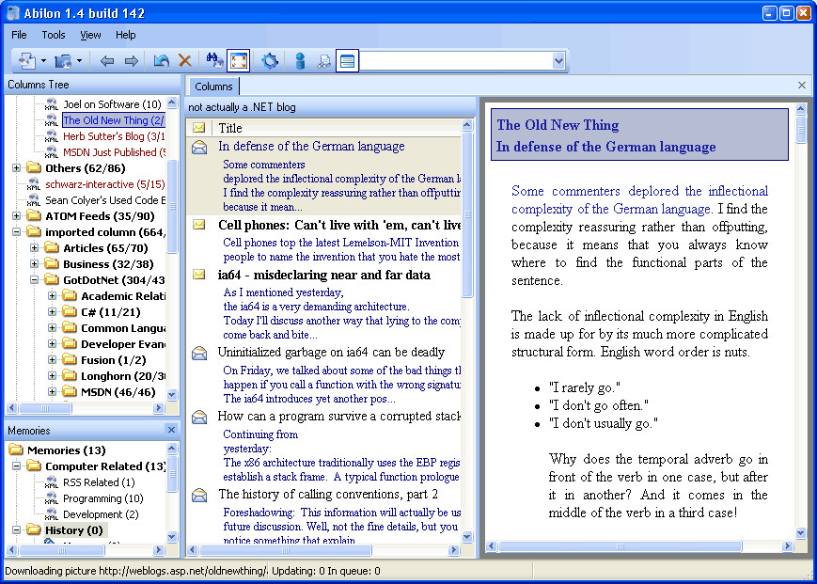Click the XML icon beside The Old New Thing

[x=51, y=120]
